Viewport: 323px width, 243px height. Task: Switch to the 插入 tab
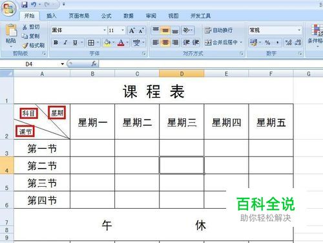[x=51, y=16]
